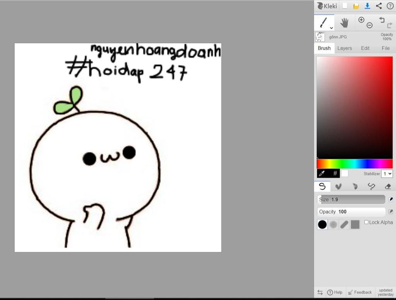The width and height of the screenshot is (396, 300).
Task: Redo the last undone action
Action: [390, 25]
